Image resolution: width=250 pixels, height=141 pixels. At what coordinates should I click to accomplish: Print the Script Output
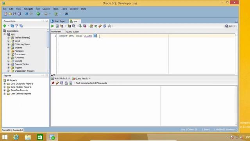[x=66, y=83]
